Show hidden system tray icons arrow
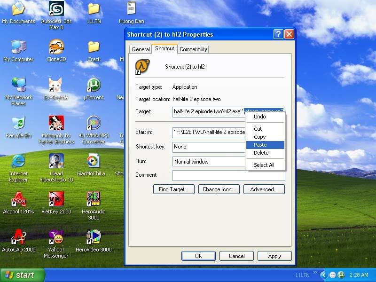Viewport: 376px width, 282px height. pyautogui.click(x=324, y=275)
